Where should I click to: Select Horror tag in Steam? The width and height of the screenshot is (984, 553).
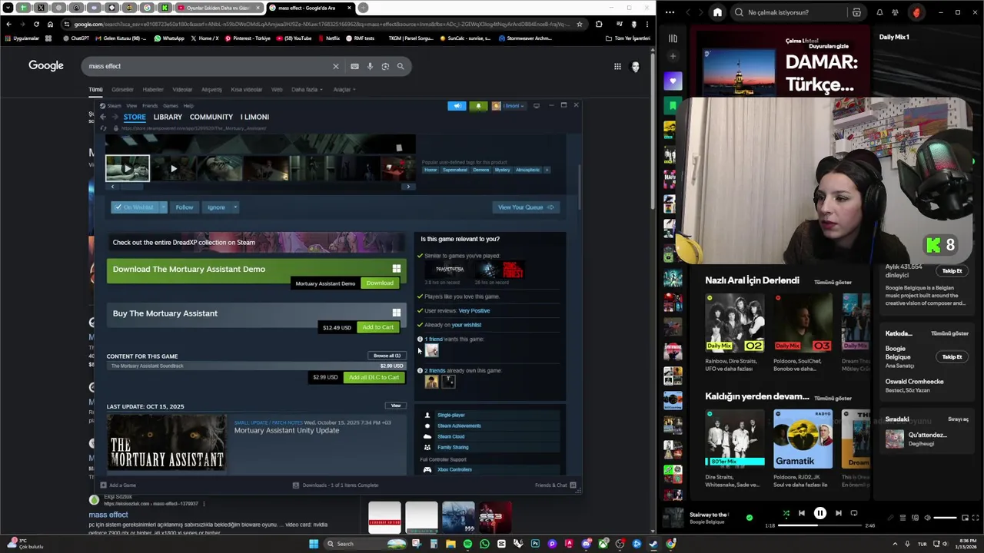click(430, 170)
